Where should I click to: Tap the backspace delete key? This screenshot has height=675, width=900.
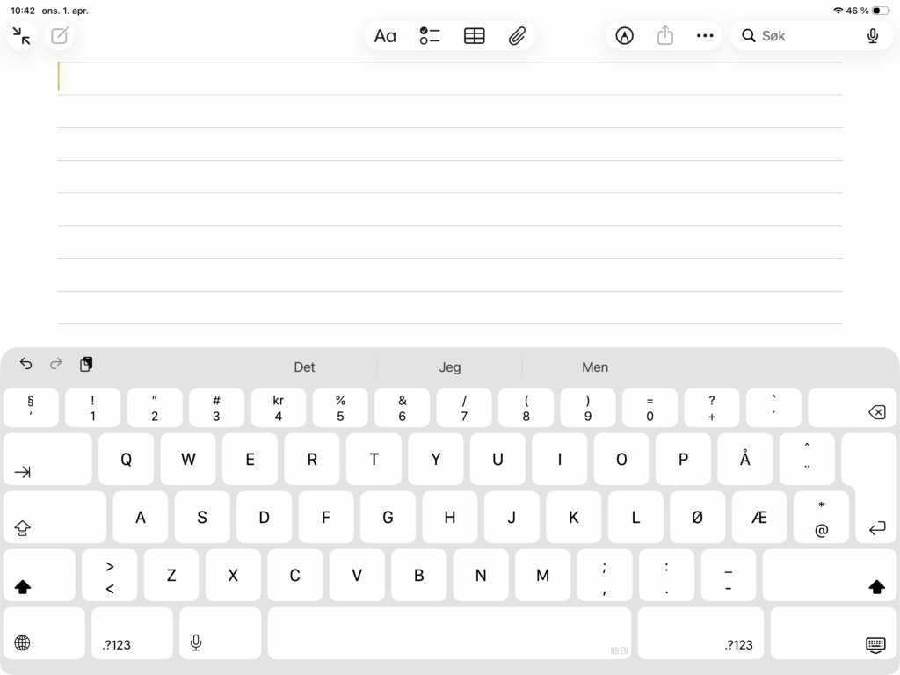(852, 408)
